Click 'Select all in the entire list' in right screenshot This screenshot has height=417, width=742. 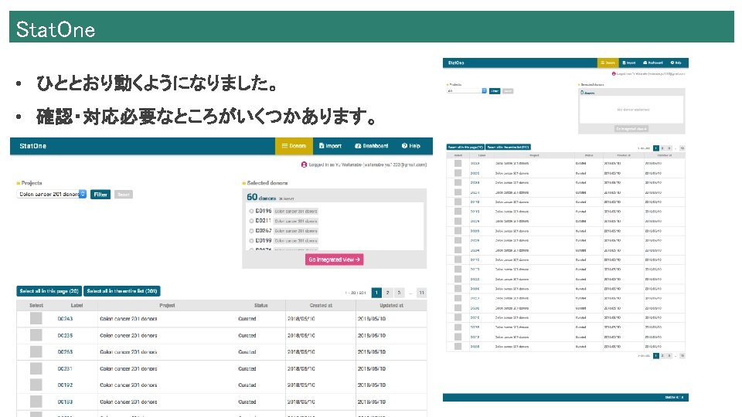[x=509, y=147]
